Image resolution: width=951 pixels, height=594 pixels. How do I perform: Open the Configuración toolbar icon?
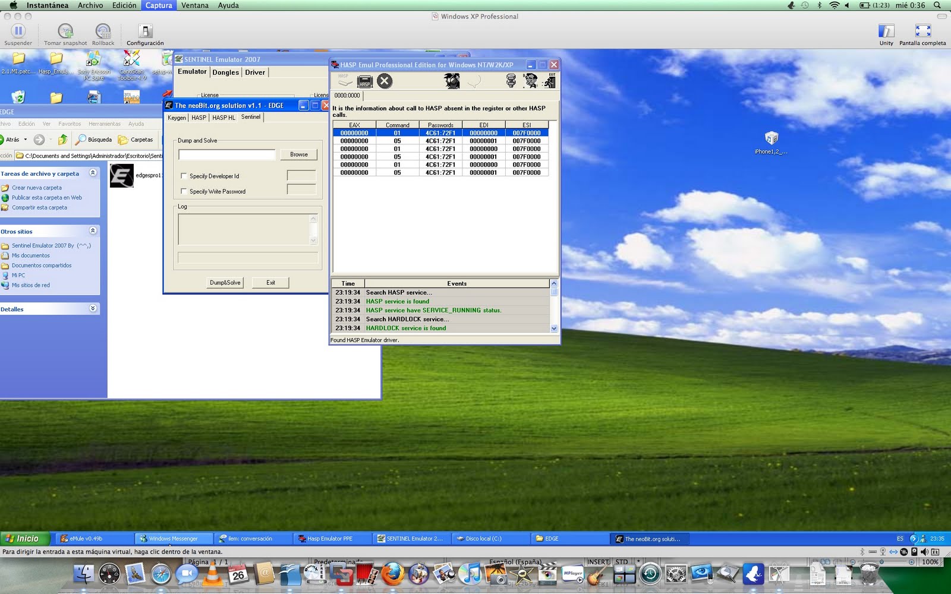click(x=145, y=30)
